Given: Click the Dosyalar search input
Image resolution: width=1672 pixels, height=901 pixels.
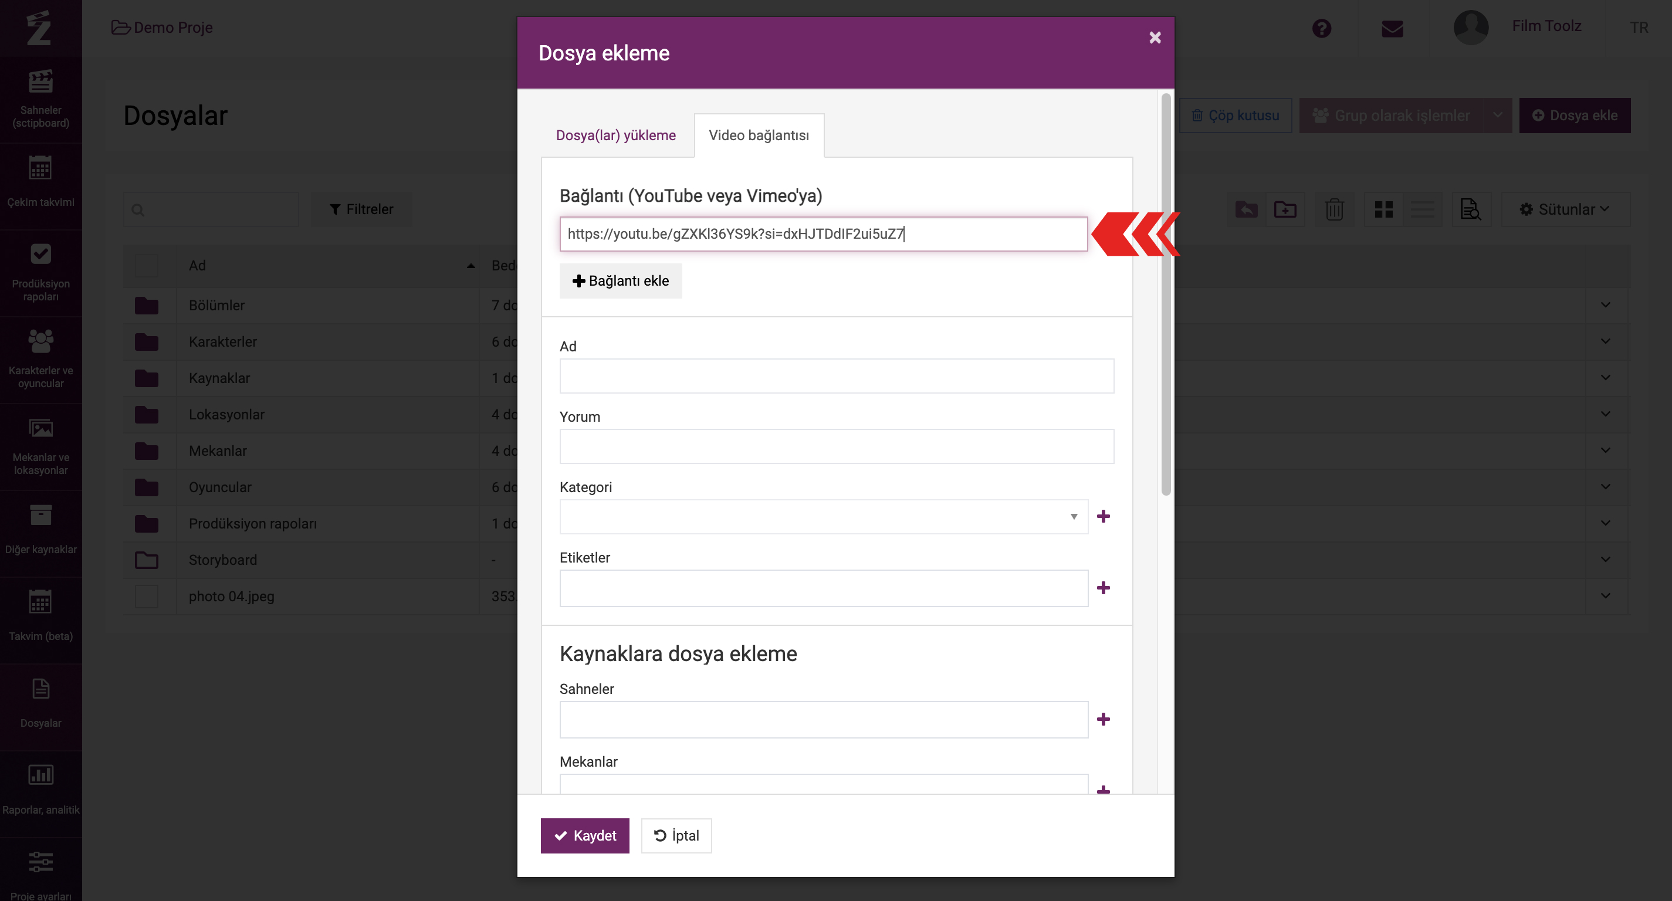Looking at the screenshot, I should pos(211,209).
